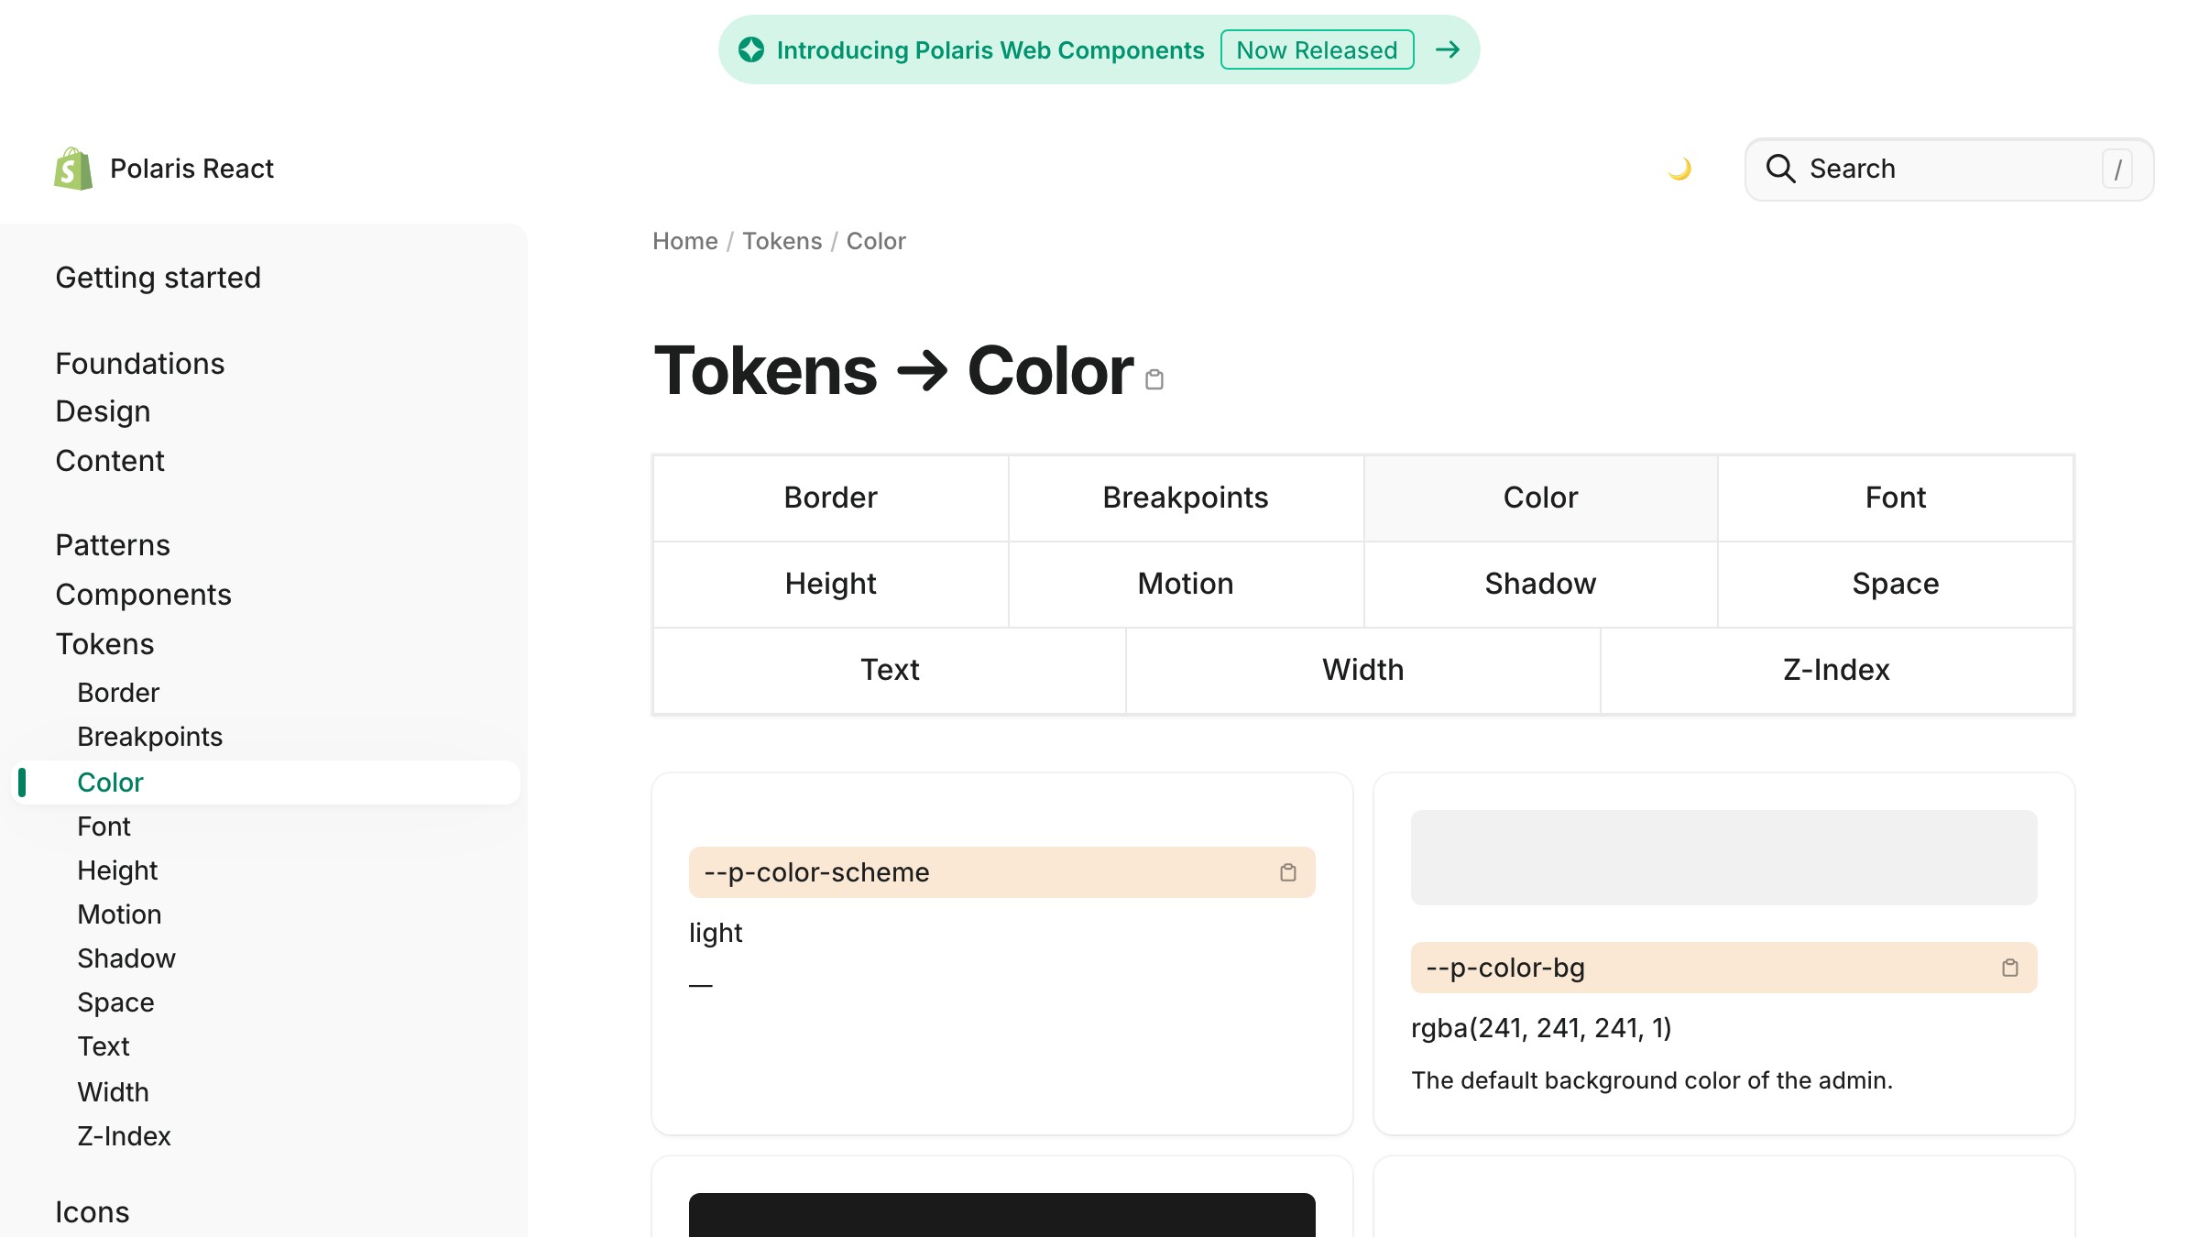The height and width of the screenshot is (1237, 2199).
Task: Switch to the Font token tab
Action: click(x=1896, y=498)
